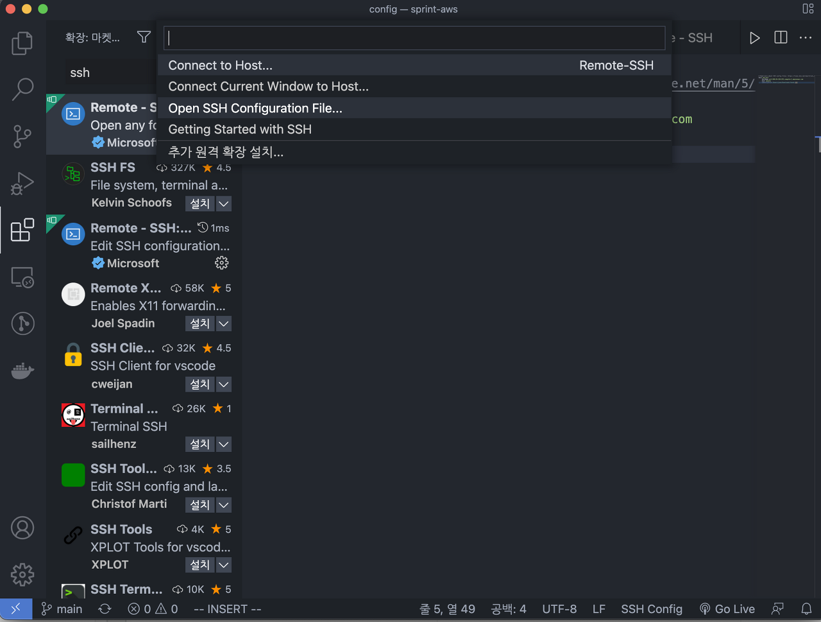The height and width of the screenshot is (622, 821).
Task: Expand SSH FS install dropdown arrow
Action: point(224,203)
